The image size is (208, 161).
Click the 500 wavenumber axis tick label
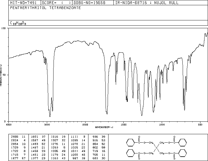pos(200,125)
